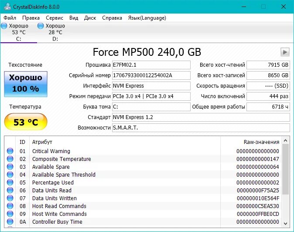Select the Host Read Commands attribute
This screenshot has height=232, width=294.
[x=143, y=206]
